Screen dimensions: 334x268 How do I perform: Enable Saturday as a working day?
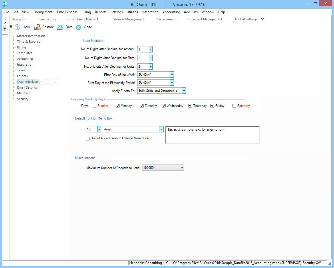(234, 106)
